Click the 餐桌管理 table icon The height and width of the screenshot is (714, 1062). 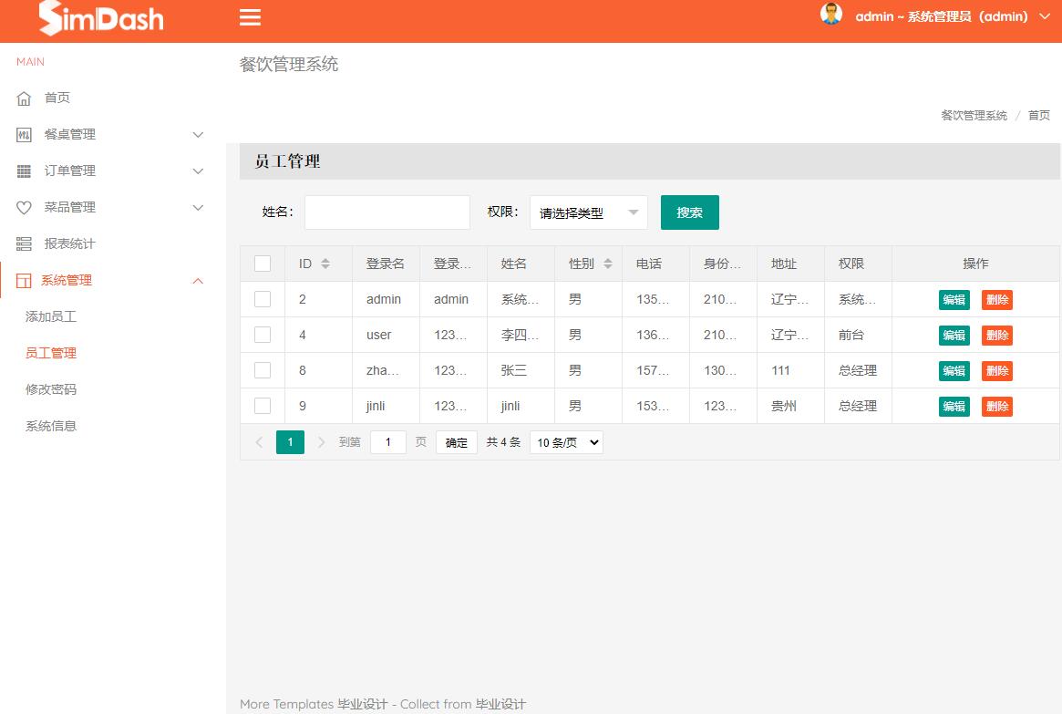23,134
